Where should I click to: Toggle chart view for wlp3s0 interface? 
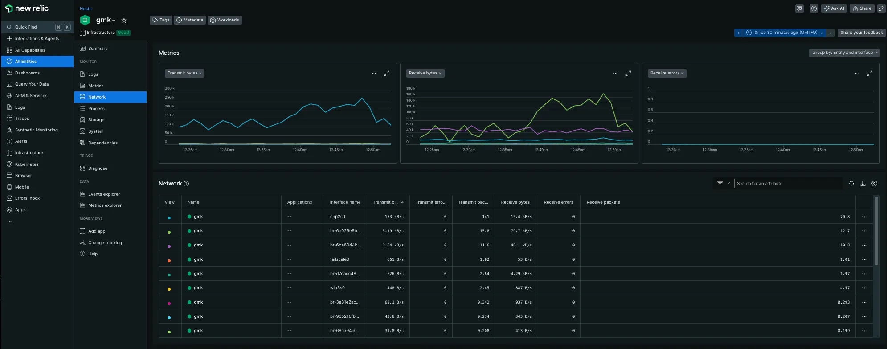169,289
